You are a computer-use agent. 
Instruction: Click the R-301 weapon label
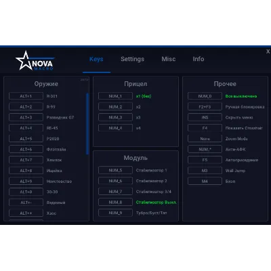tap(52, 96)
